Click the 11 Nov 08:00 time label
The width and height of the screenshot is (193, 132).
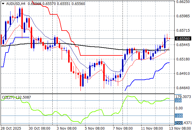152,128
